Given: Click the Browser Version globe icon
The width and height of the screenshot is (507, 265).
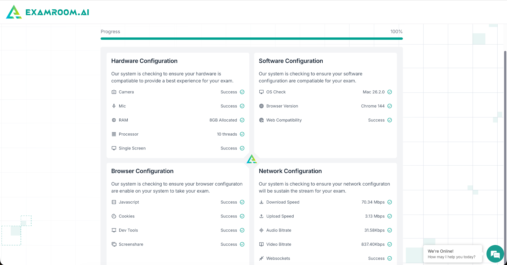Looking at the screenshot, I should click(261, 106).
